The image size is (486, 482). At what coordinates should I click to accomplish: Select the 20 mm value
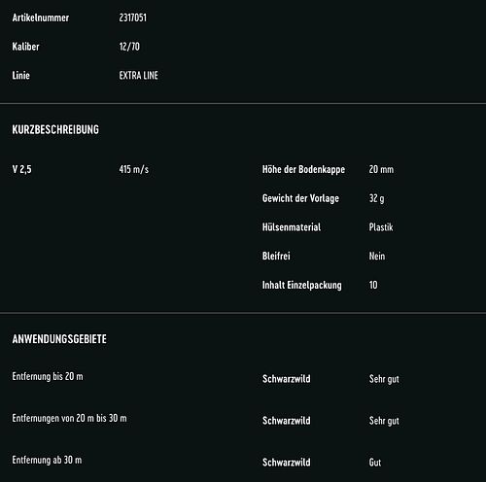[x=381, y=169]
